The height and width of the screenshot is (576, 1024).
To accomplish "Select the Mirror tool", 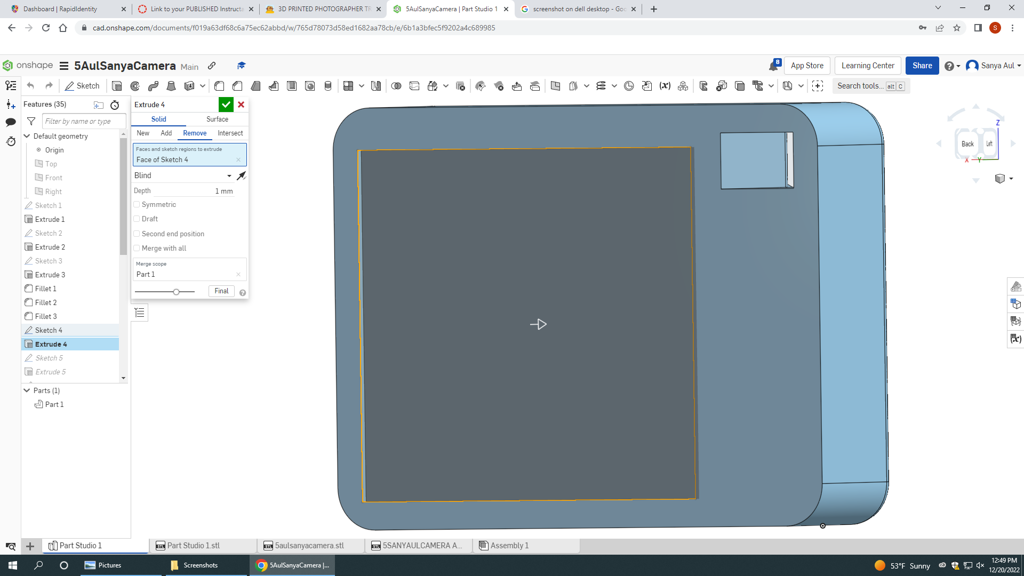I will pos(376,86).
